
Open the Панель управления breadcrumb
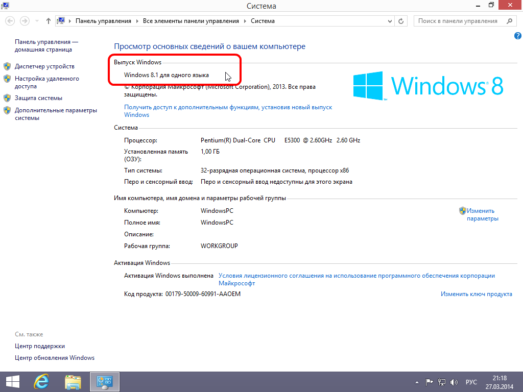click(103, 21)
